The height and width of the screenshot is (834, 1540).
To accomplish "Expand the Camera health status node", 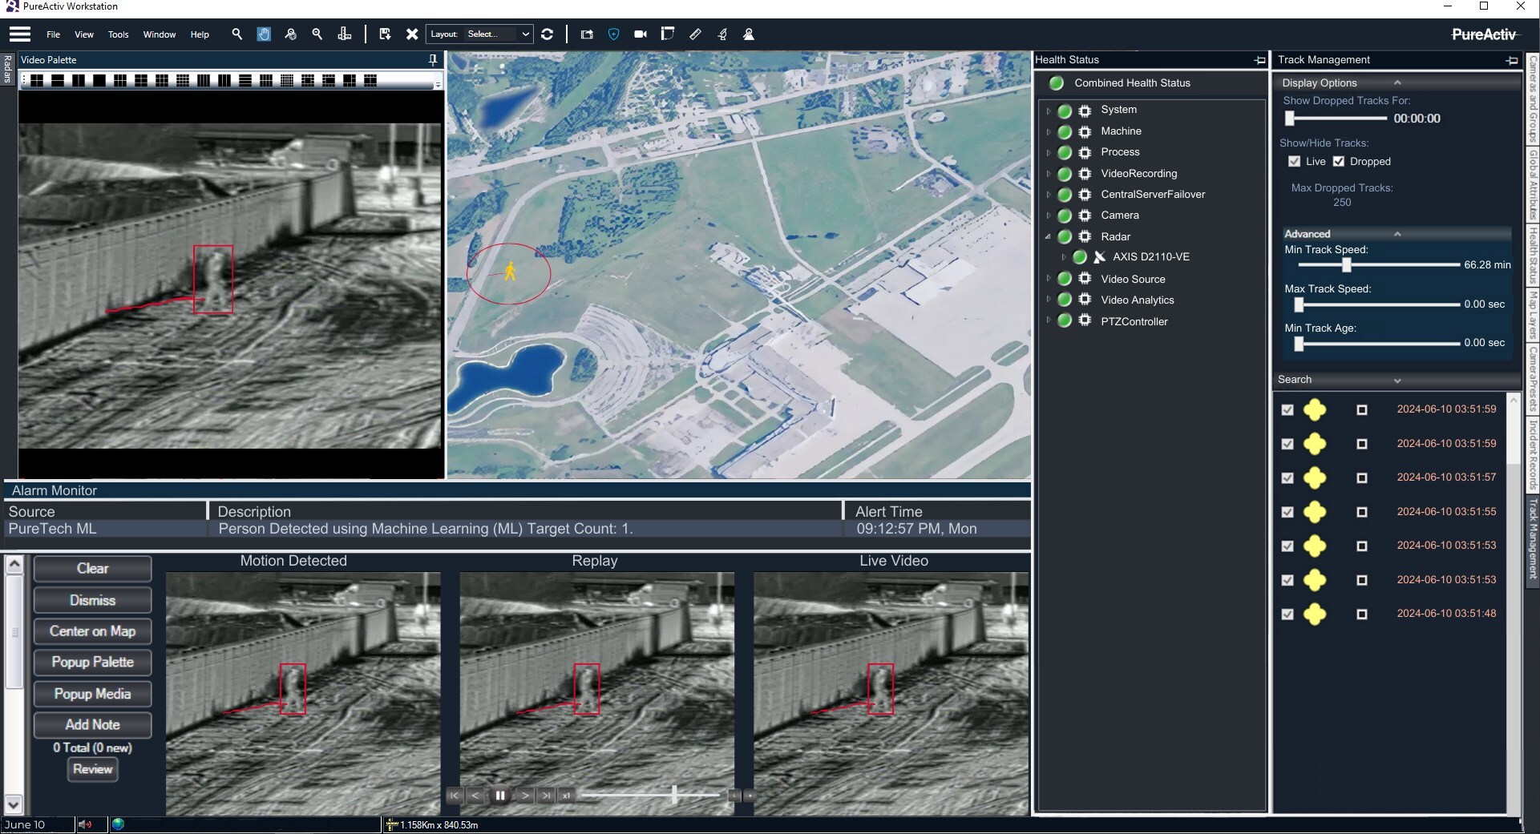I will click(1048, 216).
